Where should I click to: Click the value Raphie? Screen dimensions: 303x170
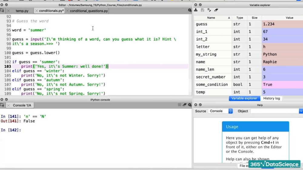pyautogui.click(x=270, y=62)
